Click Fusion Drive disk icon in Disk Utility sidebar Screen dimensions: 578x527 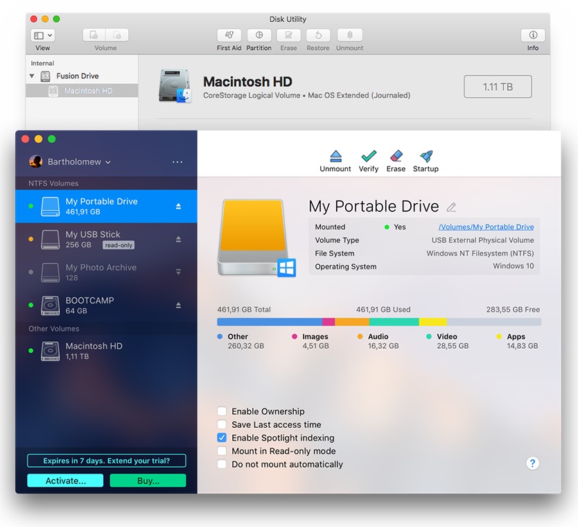point(45,76)
